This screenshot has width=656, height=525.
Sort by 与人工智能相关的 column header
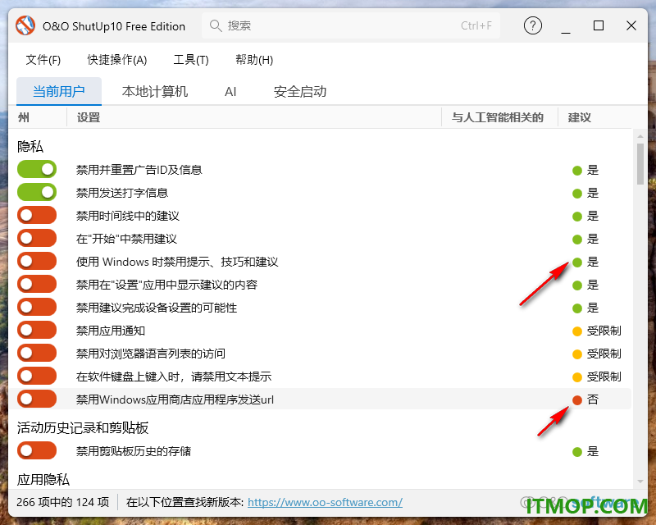499,117
